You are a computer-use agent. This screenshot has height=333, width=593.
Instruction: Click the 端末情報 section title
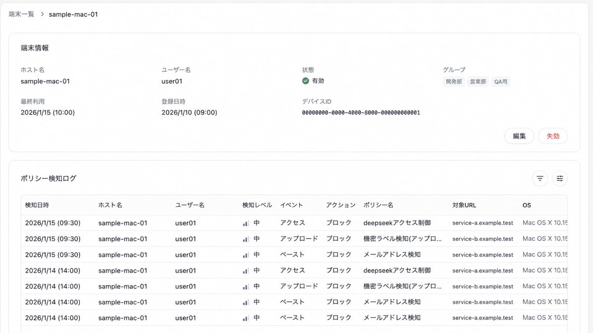point(35,48)
